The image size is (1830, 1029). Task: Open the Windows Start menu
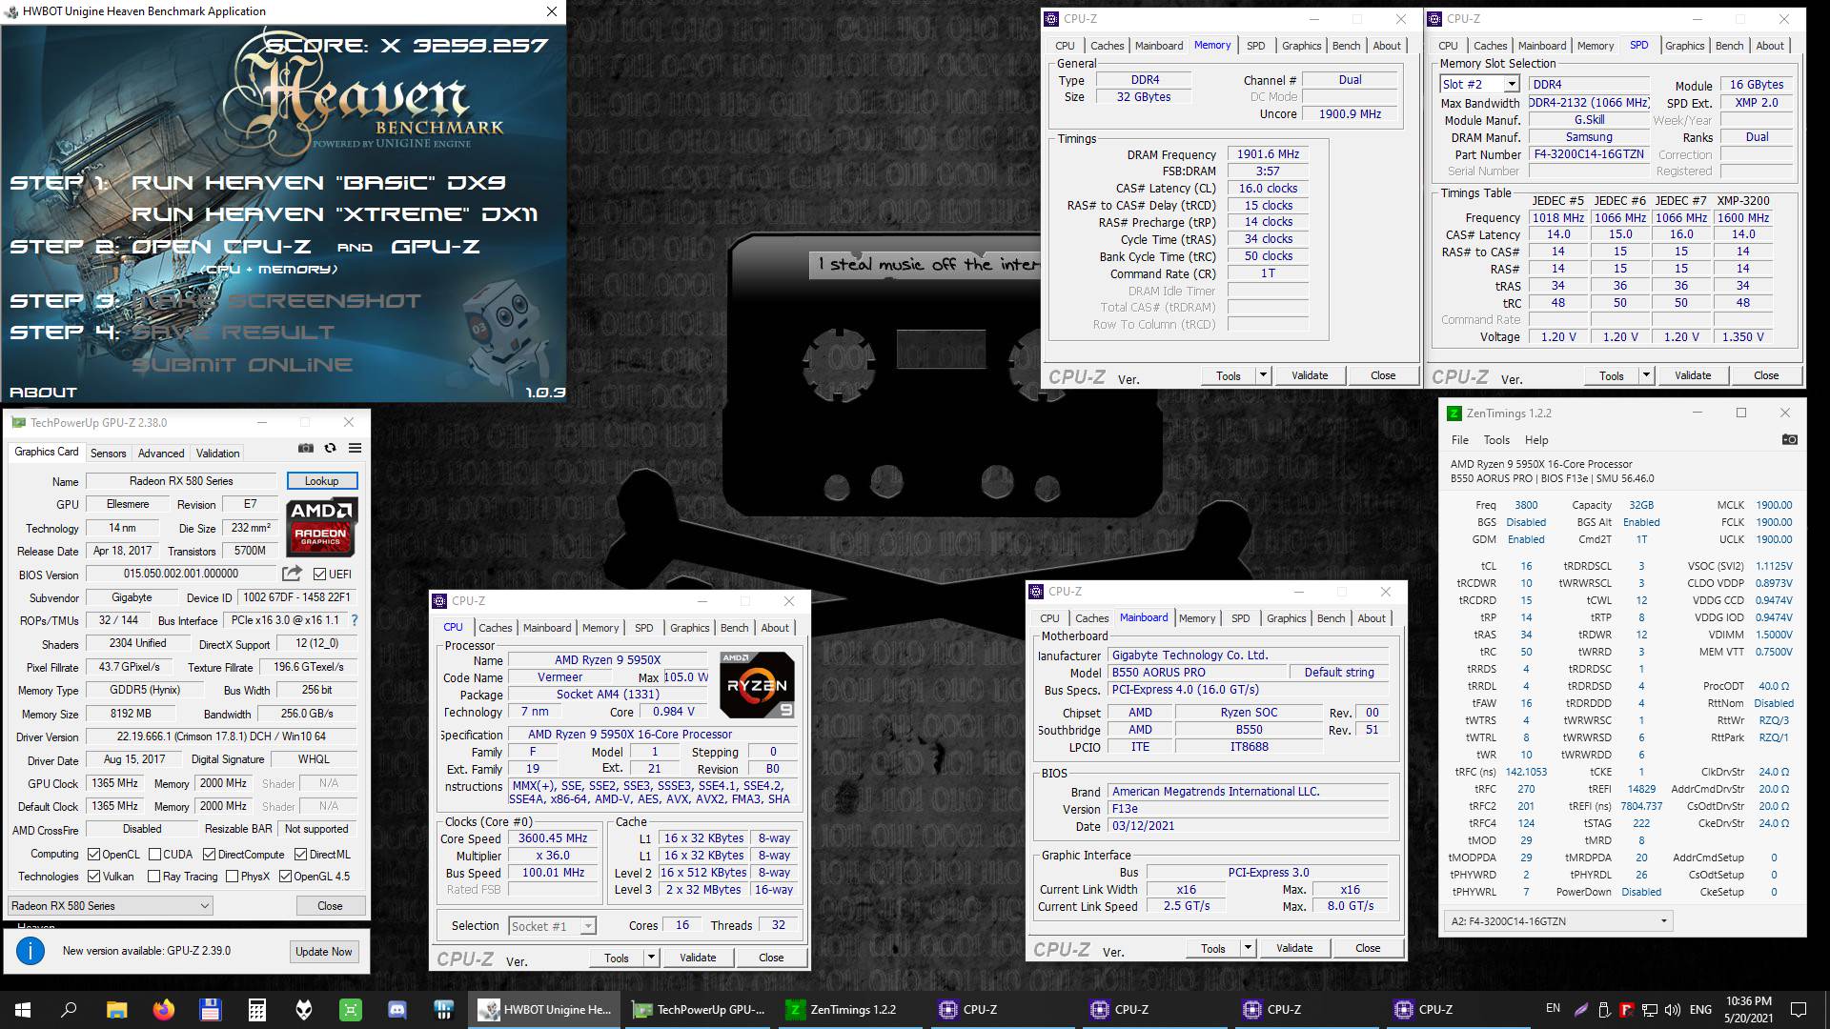point(23,1009)
